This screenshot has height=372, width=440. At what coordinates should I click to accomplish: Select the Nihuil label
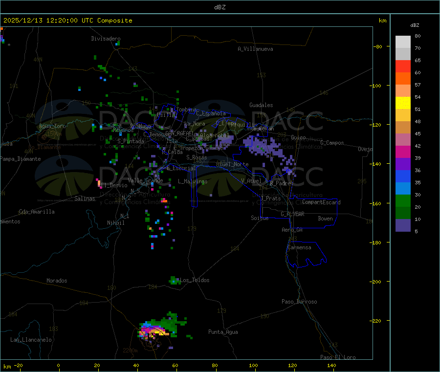116,223
